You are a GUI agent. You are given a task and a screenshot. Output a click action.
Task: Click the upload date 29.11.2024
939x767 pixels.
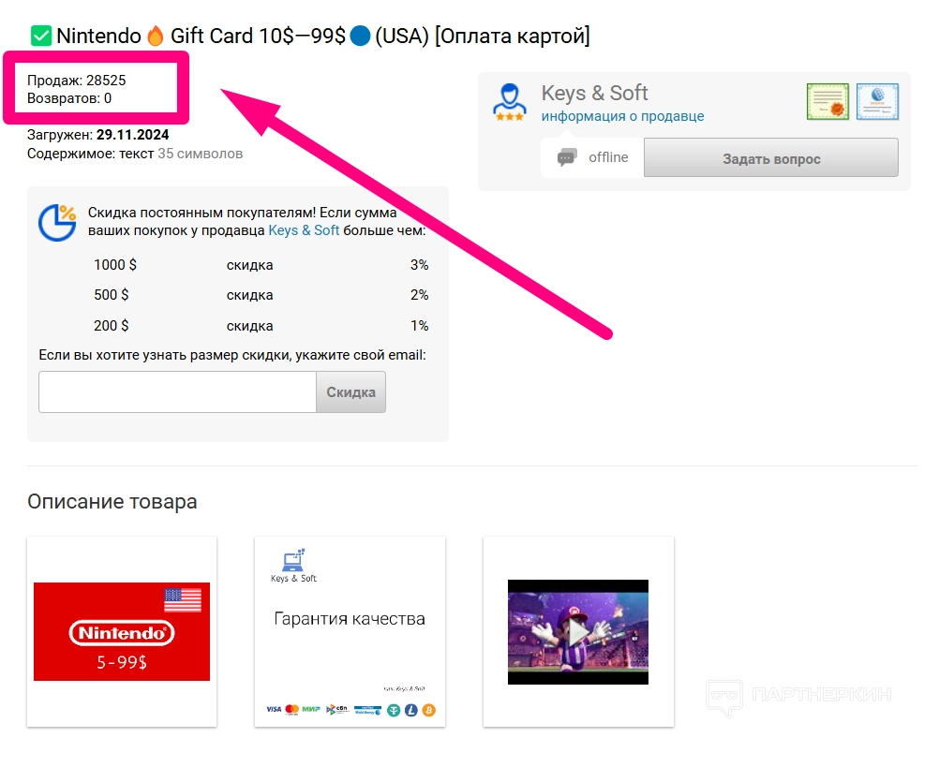click(x=133, y=135)
